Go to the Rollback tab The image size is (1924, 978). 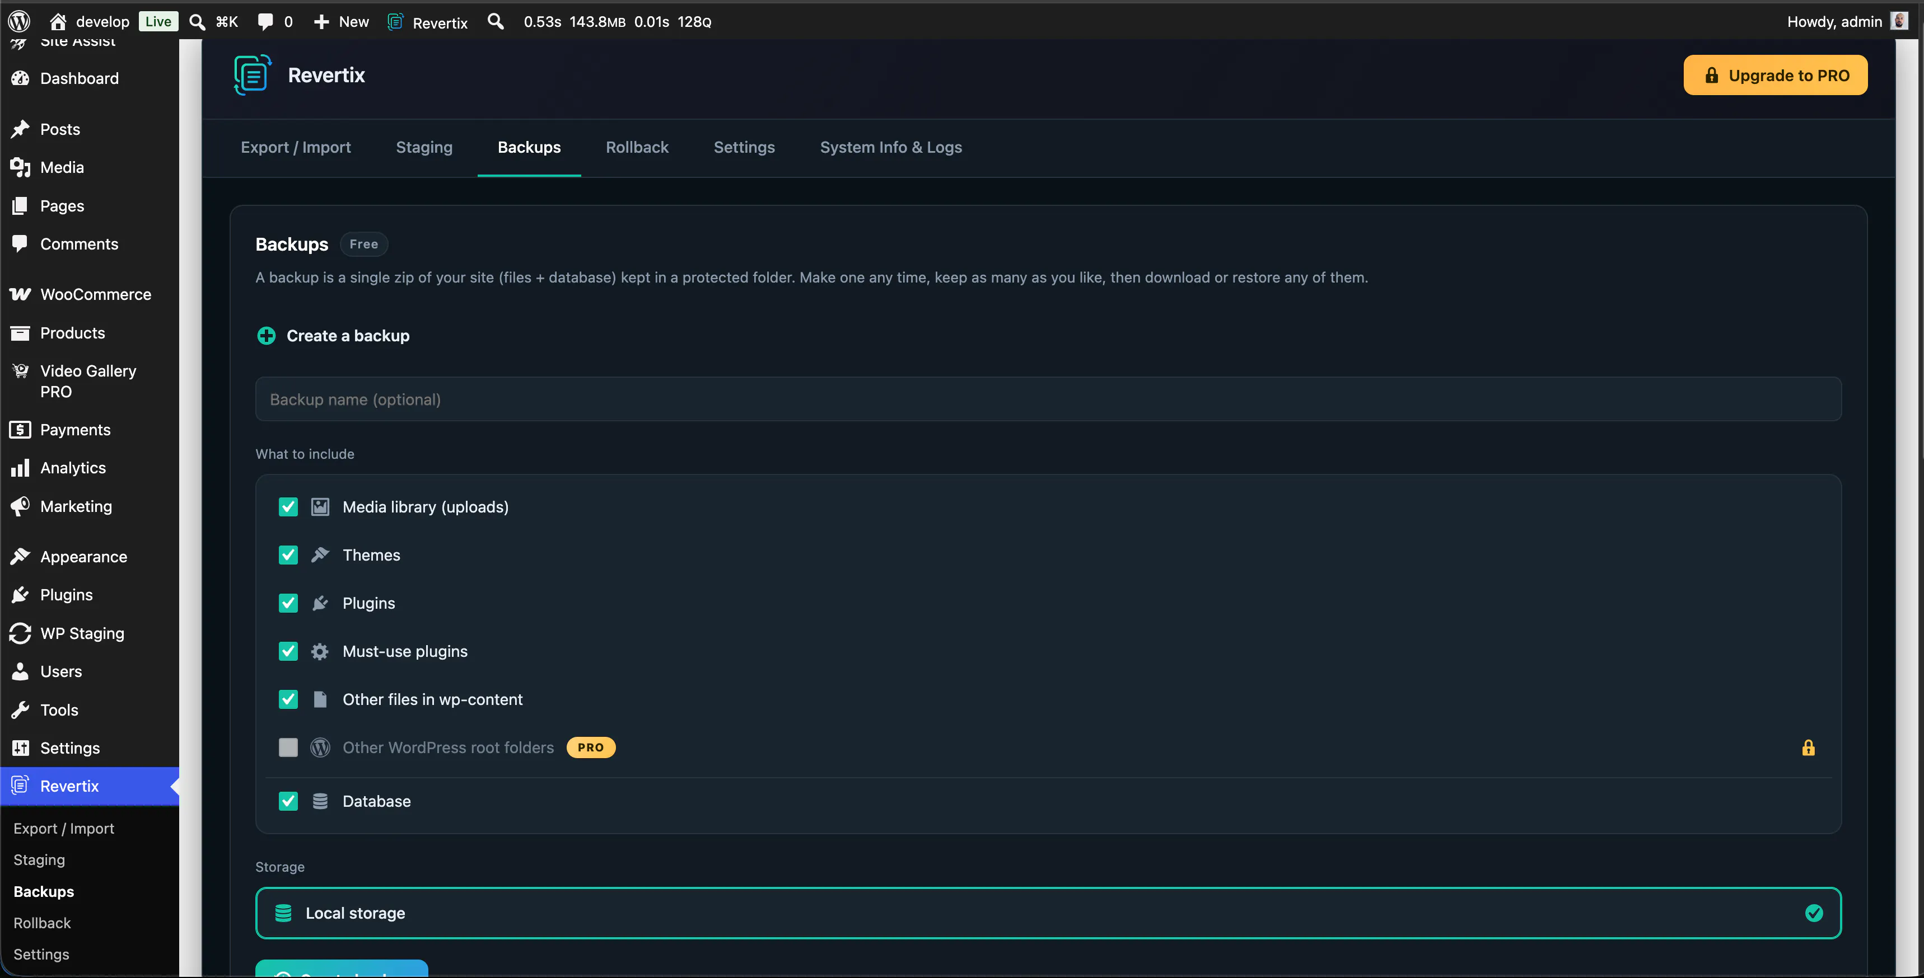pyautogui.click(x=637, y=147)
